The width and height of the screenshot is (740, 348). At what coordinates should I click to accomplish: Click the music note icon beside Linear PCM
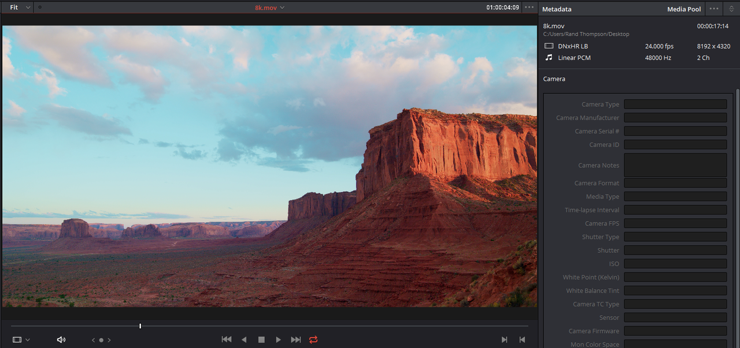(549, 58)
